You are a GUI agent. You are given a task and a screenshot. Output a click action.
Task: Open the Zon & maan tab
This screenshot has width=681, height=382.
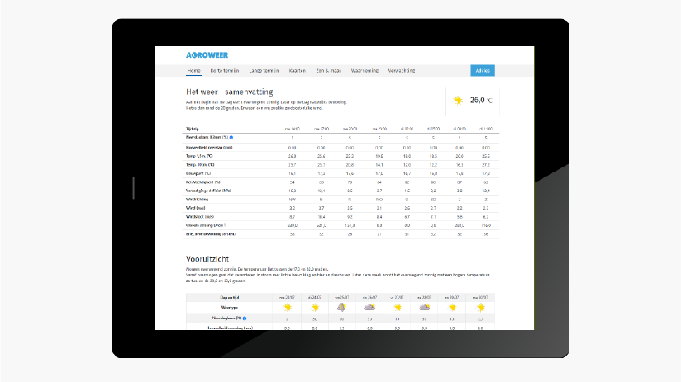(329, 71)
